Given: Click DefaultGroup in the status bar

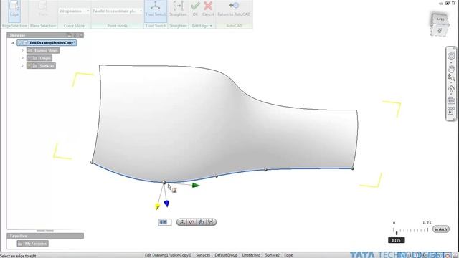Looking at the screenshot, I should 226,255.
